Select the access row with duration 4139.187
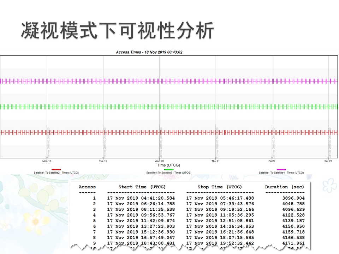 pos(191,221)
